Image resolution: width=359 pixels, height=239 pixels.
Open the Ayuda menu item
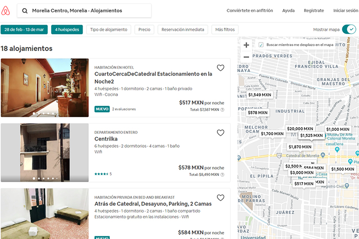tap(288, 10)
